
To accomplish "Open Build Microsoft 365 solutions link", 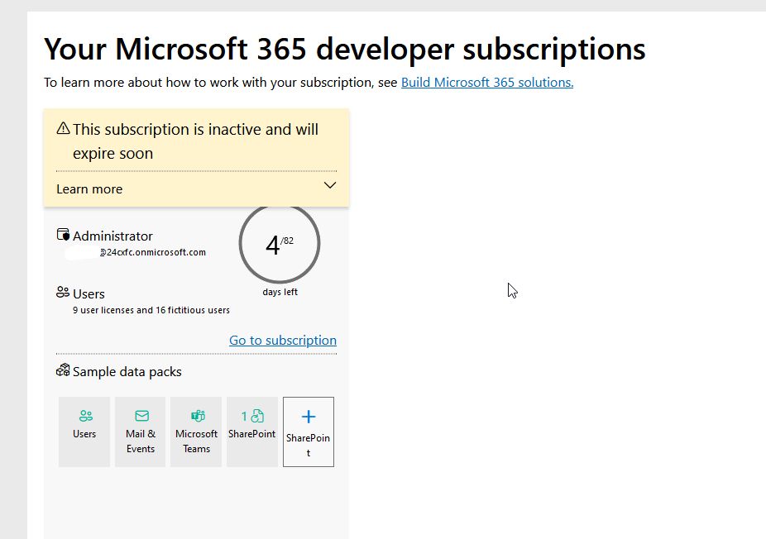I will (486, 82).
